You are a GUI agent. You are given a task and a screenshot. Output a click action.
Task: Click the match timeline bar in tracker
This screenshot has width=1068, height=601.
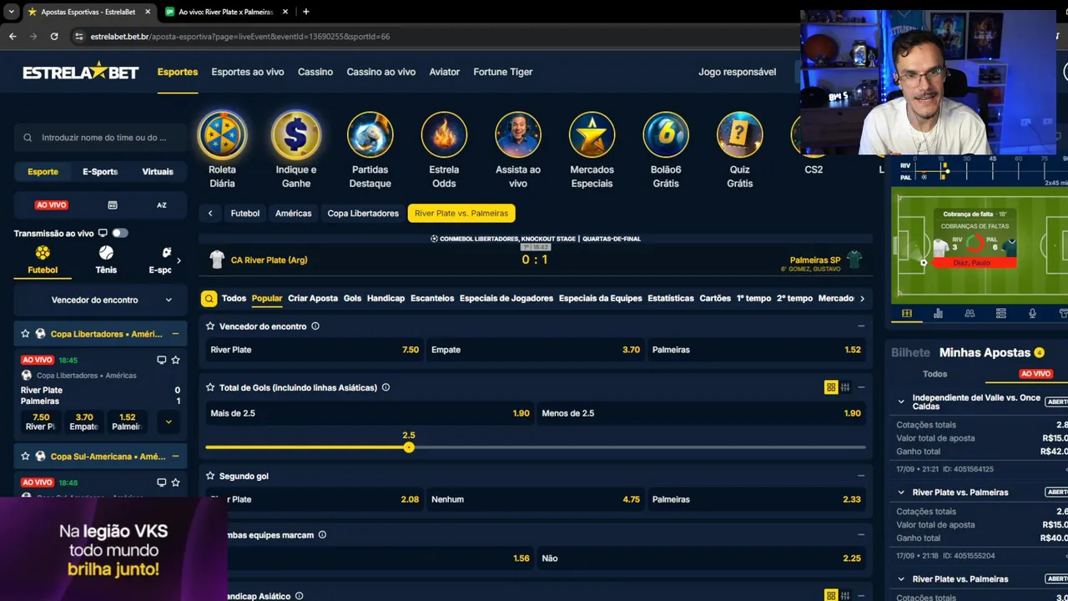pos(983,171)
